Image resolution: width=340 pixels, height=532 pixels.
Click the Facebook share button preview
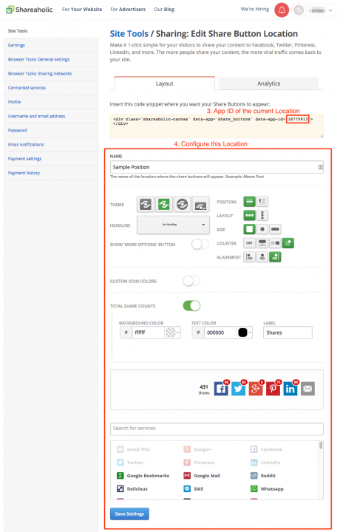[x=221, y=389]
